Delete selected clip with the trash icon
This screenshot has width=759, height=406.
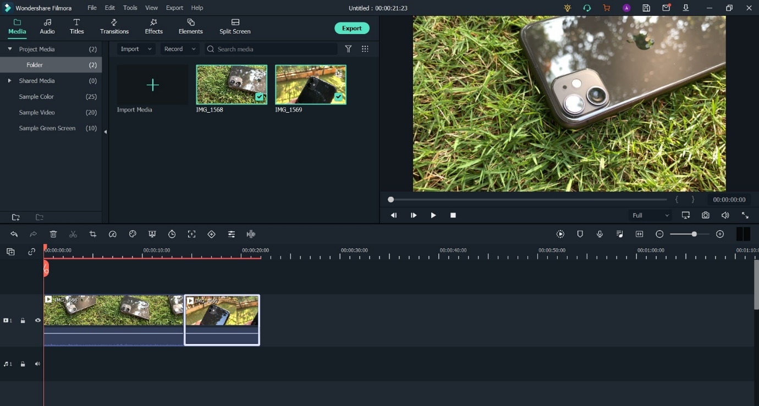[53, 234]
